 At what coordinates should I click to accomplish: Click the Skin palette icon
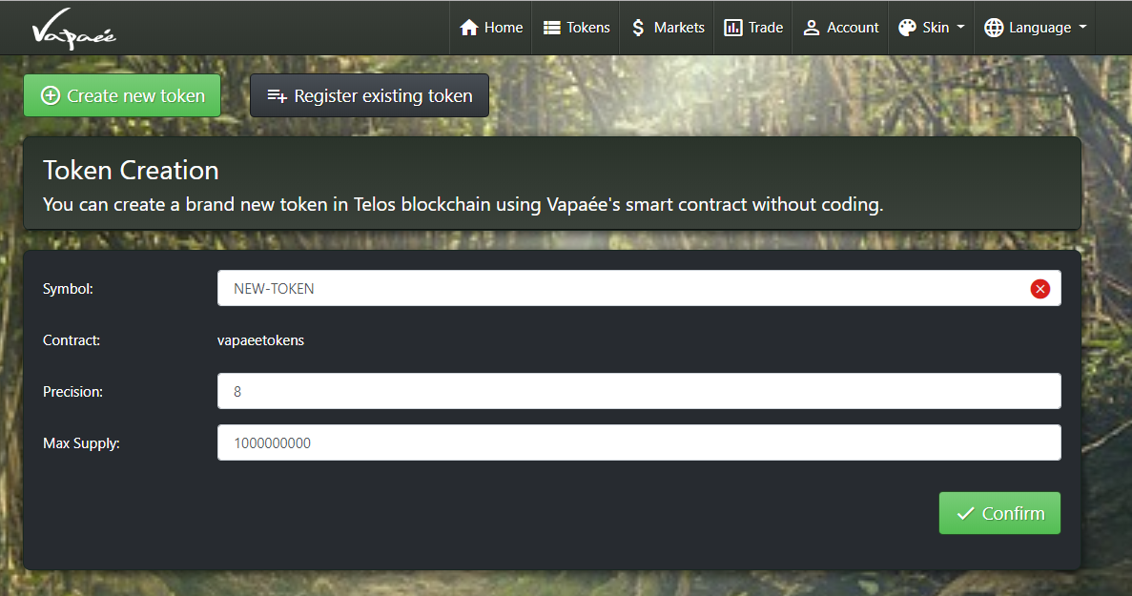click(x=907, y=28)
